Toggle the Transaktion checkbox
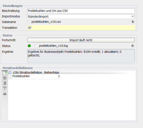Viewport: 143px width, 128px height. click(30, 28)
